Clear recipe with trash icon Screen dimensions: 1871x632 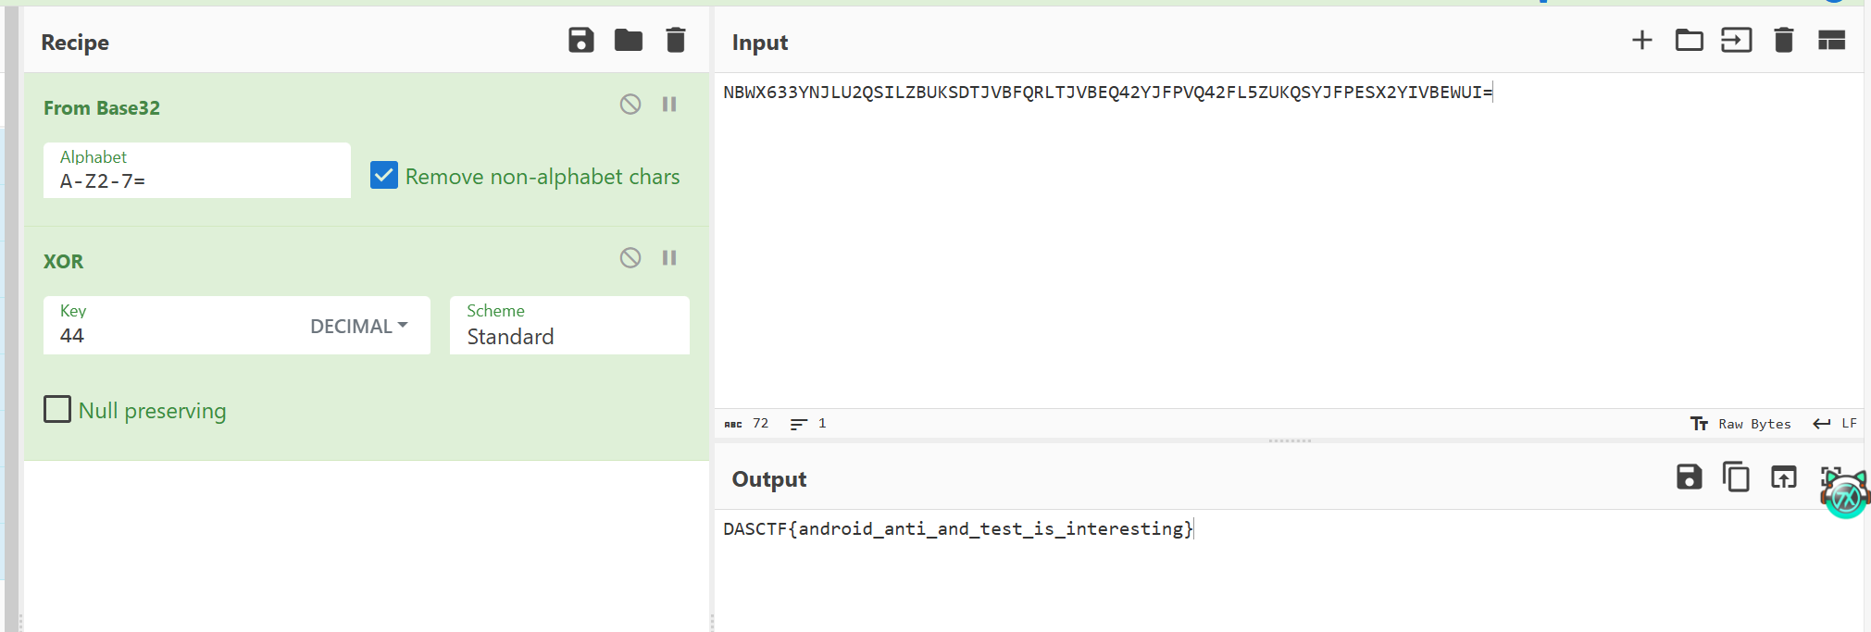676,41
